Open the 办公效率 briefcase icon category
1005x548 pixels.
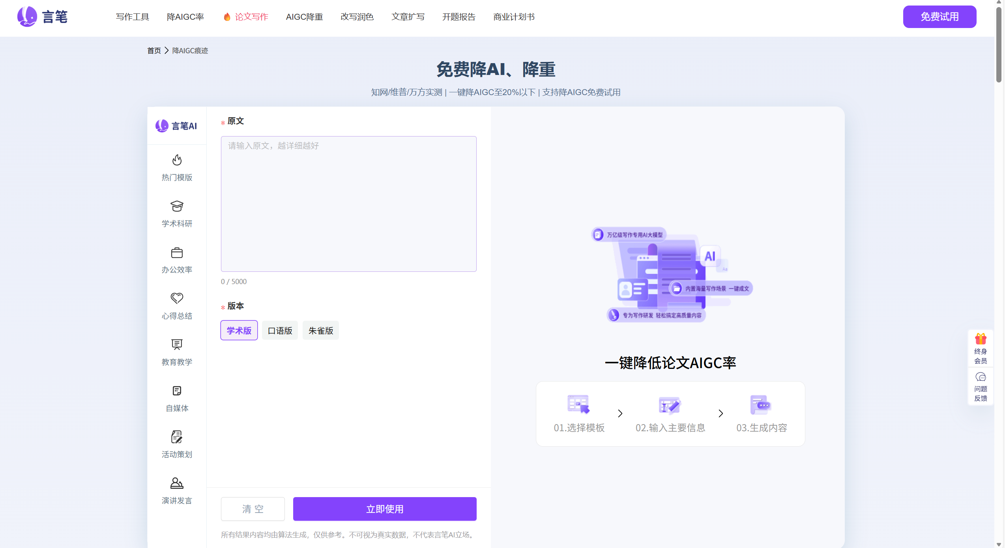[x=177, y=252]
